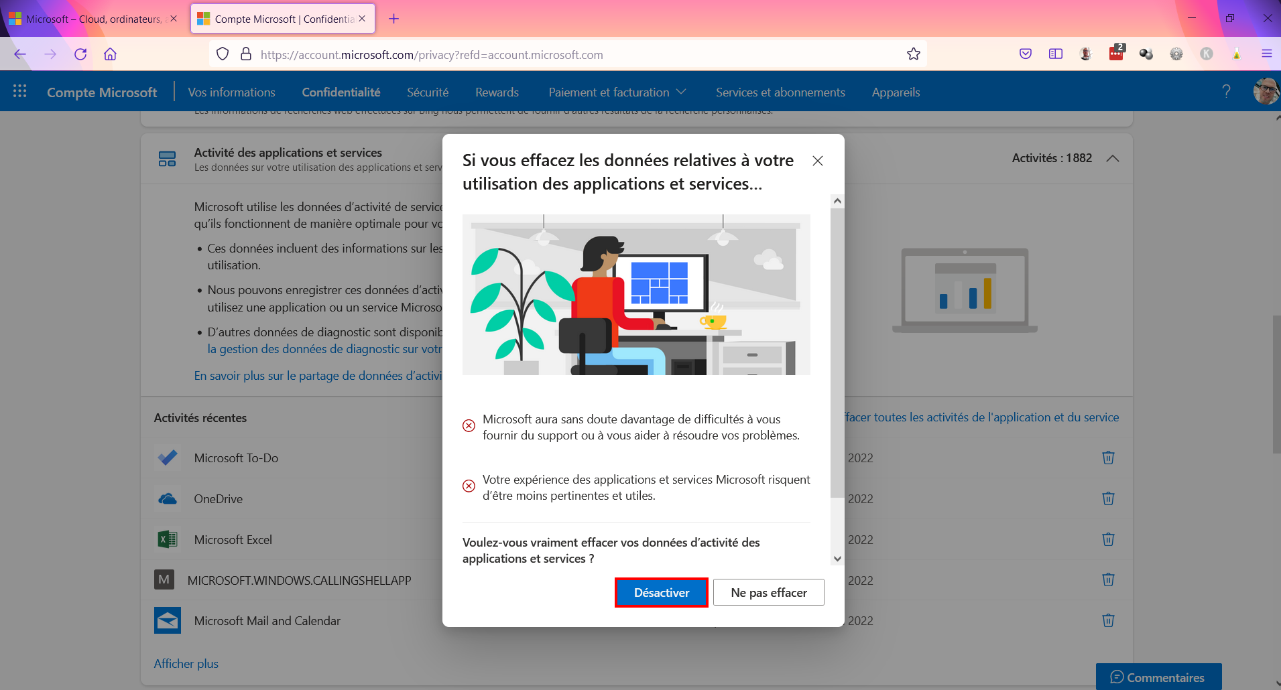Click the gear extension icon in toolbar

pos(1176,54)
